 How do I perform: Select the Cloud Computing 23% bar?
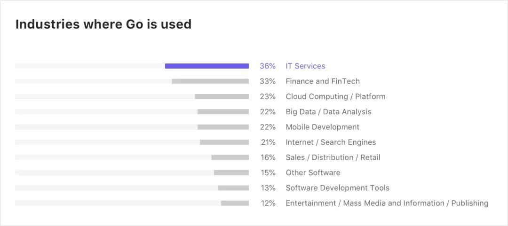coord(222,97)
